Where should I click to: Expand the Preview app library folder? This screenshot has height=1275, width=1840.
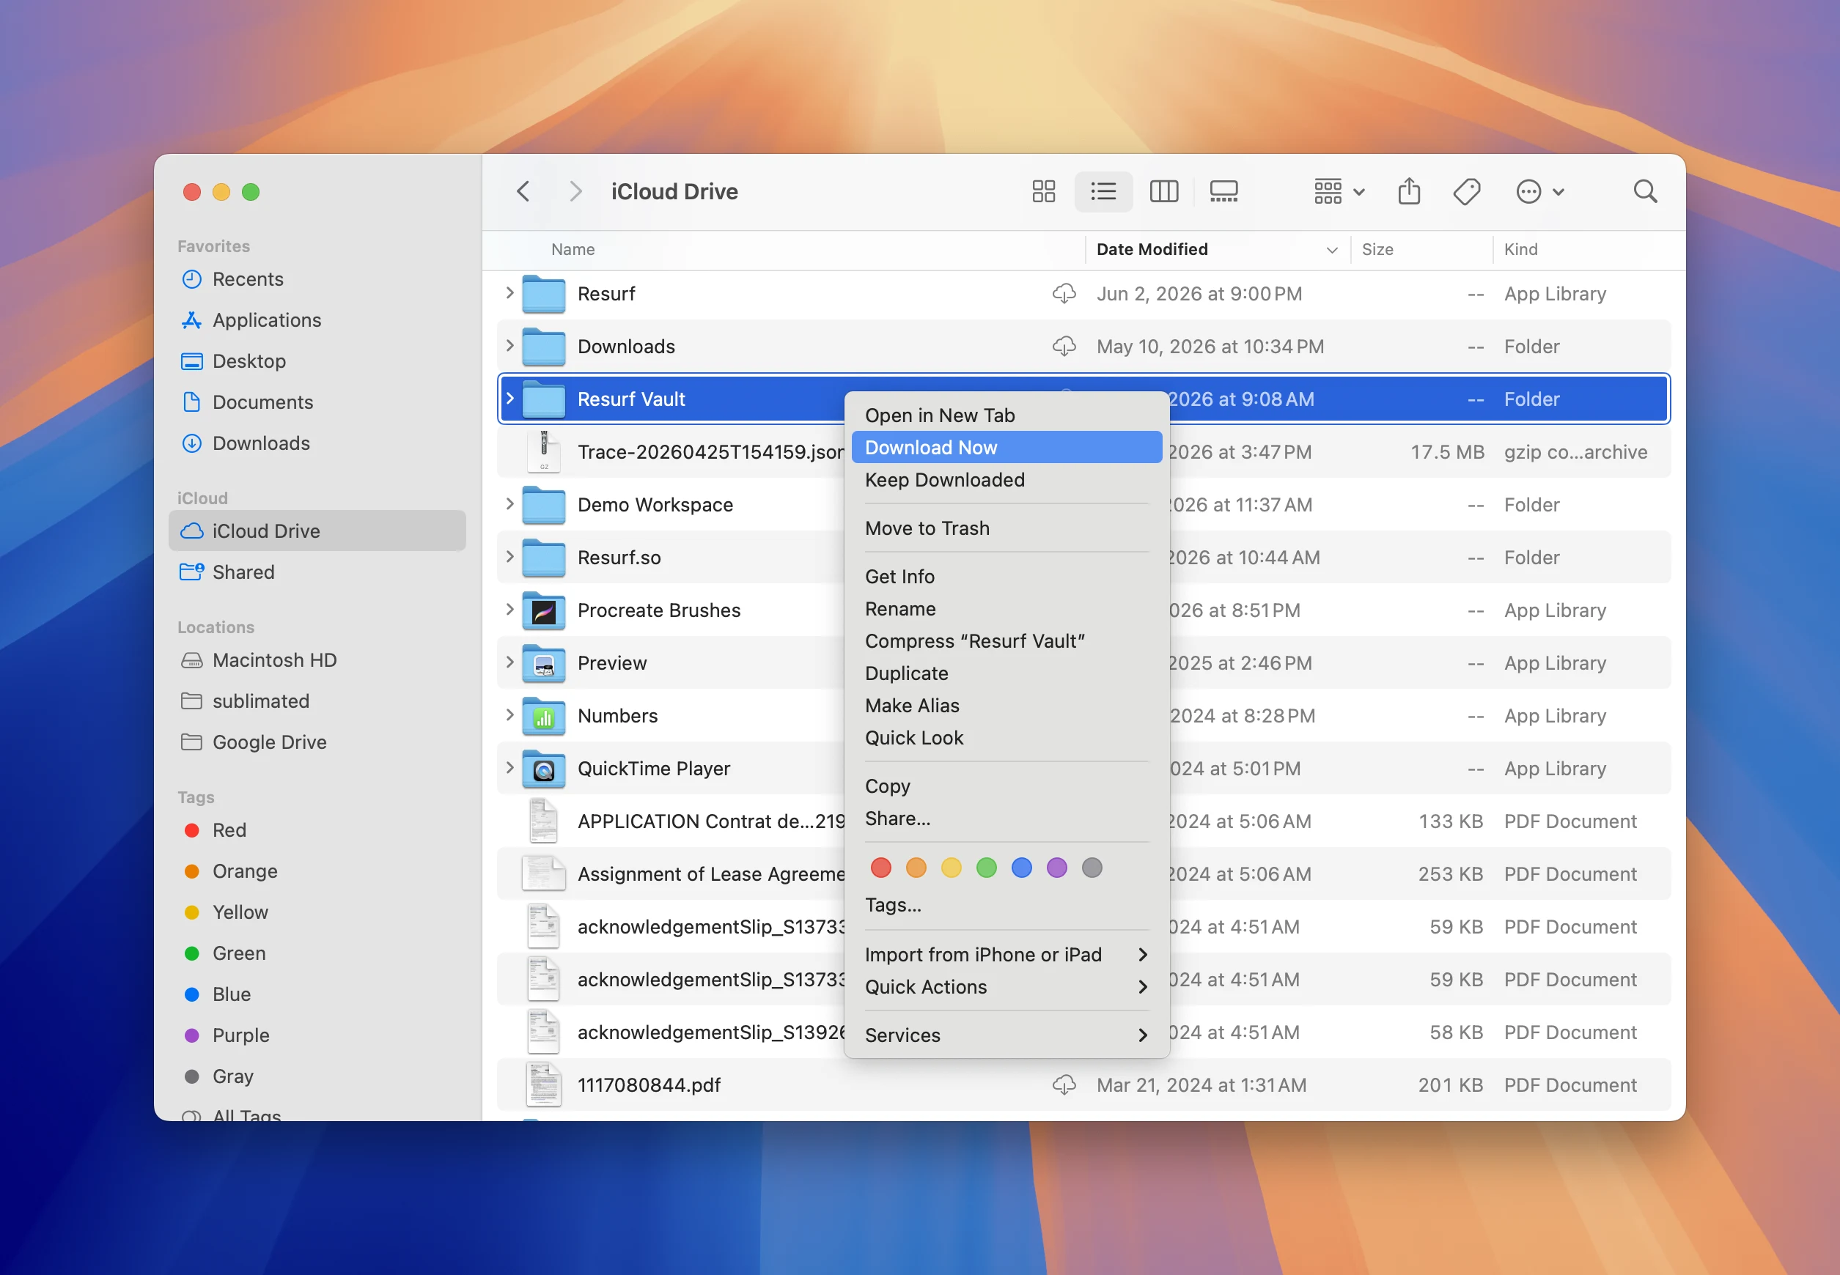pyautogui.click(x=509, y=662)
